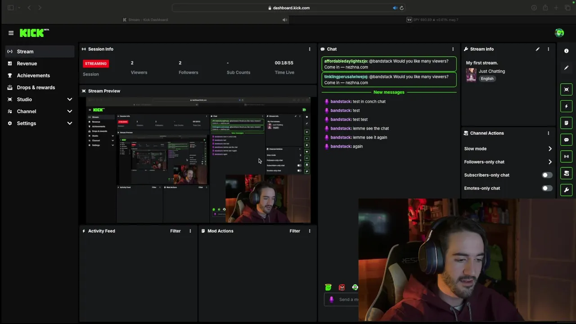Screen dimensions: 576x324
Task: Toggle Subscribers-only chat switch
Action: click(x=547, y=175)
